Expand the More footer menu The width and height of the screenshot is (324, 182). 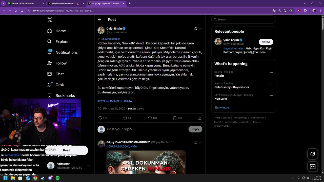256,122
